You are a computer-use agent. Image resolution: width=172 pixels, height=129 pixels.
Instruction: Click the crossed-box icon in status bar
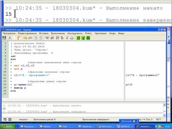10,119
